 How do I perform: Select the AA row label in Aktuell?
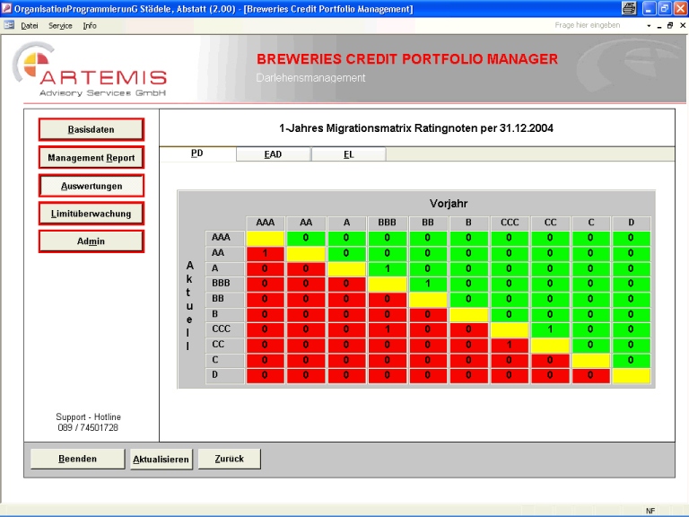(224, 253)
